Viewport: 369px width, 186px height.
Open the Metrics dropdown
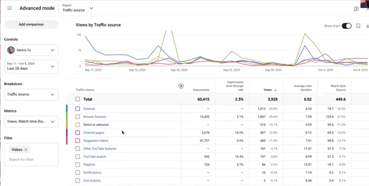click(x=31, y=121)
